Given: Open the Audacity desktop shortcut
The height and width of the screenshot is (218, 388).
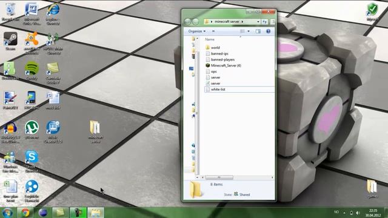Looking at the screenshot, I should tap(10, 132).
